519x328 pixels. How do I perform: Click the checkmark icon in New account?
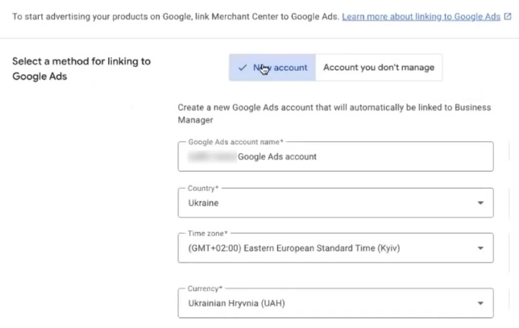pyautogui.click(x=243, y=68)
